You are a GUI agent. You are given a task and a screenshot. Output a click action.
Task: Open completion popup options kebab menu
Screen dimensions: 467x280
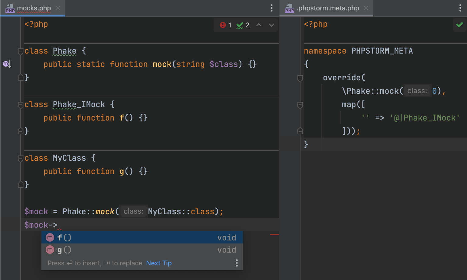(237, 263)
